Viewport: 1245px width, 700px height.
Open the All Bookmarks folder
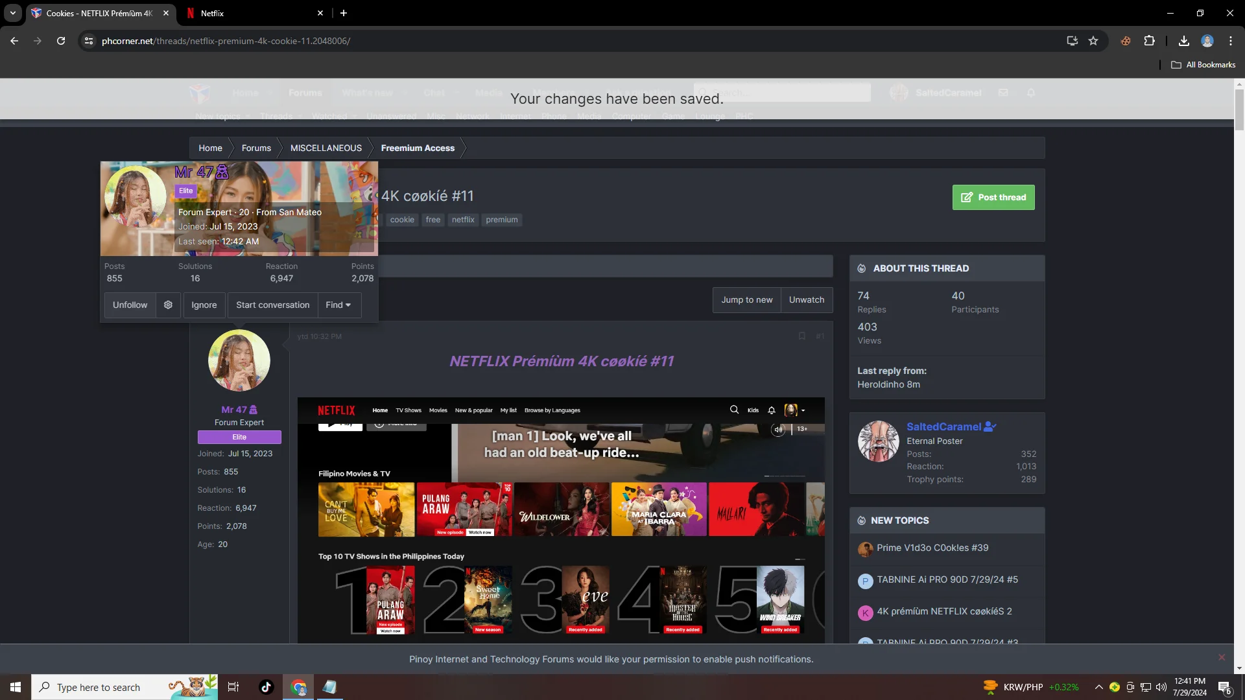pos(1203,65)
